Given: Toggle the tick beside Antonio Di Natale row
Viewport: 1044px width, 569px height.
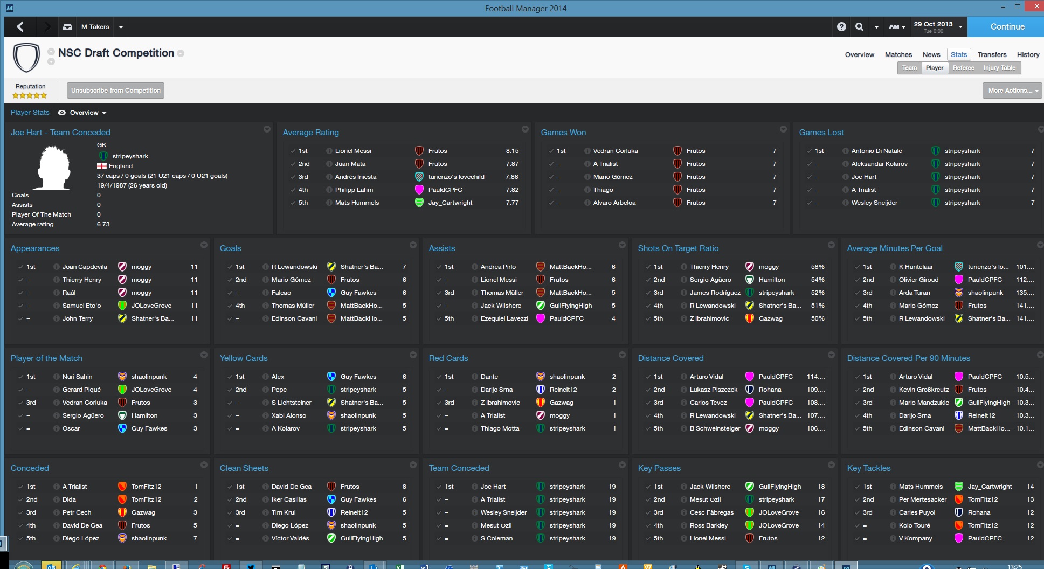Looking at the screenshot, I should point(809,151).
